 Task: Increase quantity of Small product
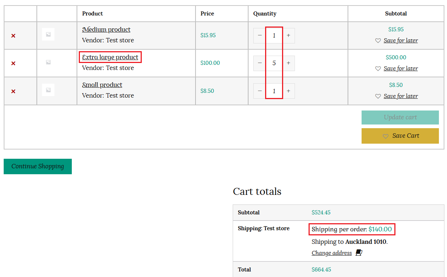[288, 91]
